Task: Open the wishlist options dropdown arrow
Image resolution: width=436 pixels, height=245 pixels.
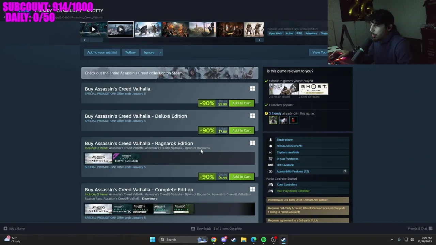Action: coord(160,52)
